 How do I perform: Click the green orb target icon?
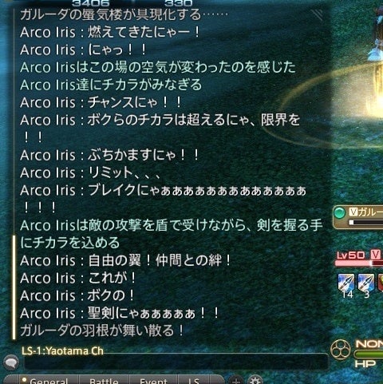(339, 213)
